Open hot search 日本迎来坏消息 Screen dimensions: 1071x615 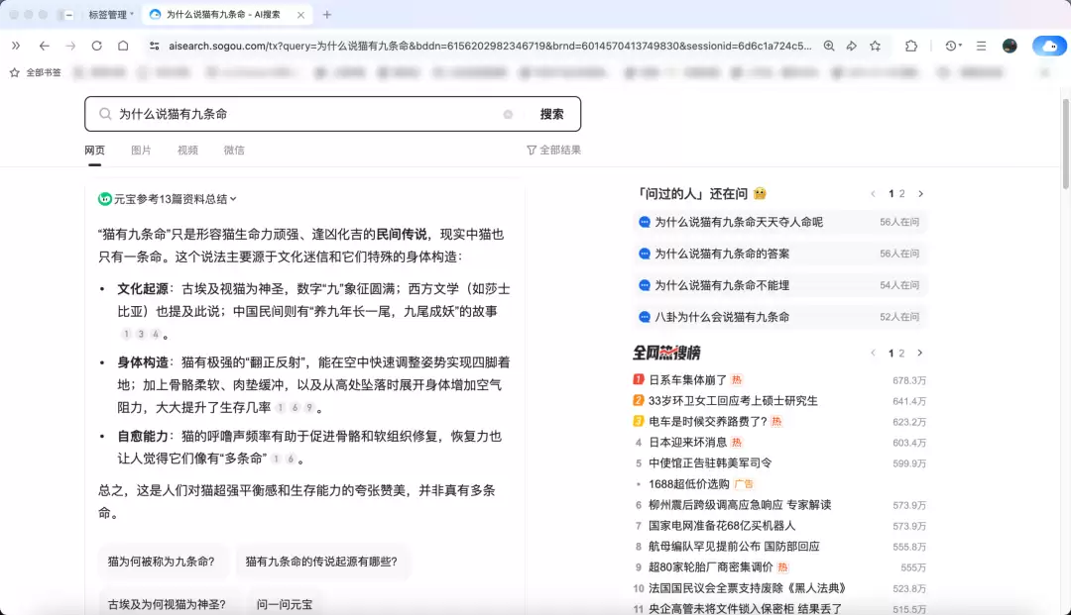pos(688,443)
